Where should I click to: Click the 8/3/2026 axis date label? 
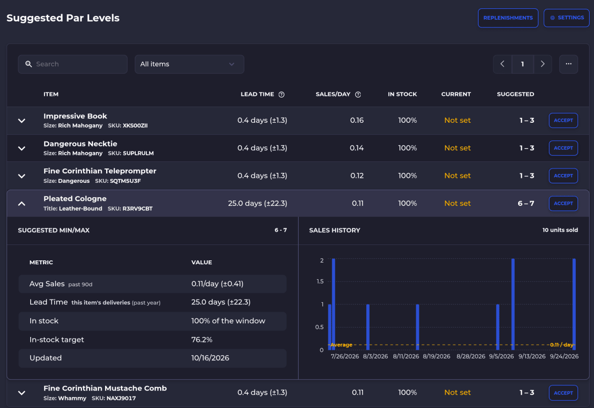pos(376,356)
